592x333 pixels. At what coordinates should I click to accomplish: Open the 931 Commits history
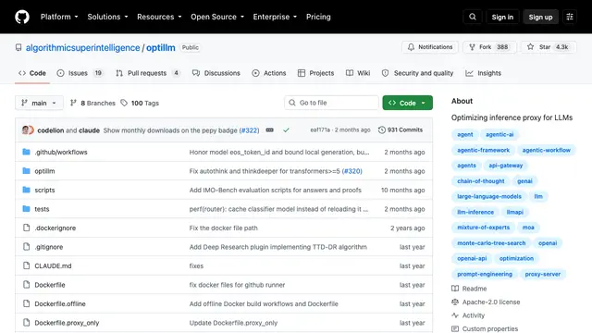[x=401, y=129]
